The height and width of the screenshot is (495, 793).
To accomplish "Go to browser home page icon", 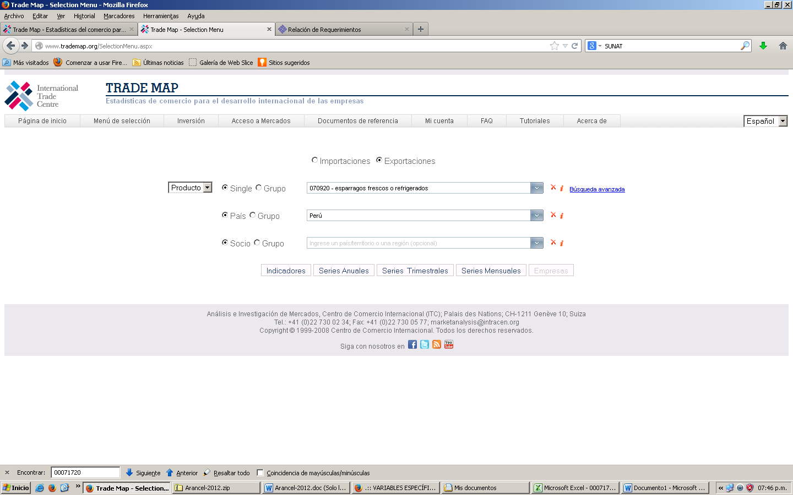I will 783,46.
